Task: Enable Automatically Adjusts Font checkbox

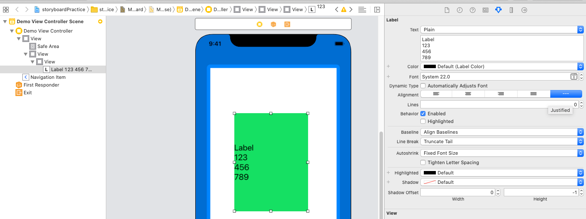Action: click(x=423, y=86)
